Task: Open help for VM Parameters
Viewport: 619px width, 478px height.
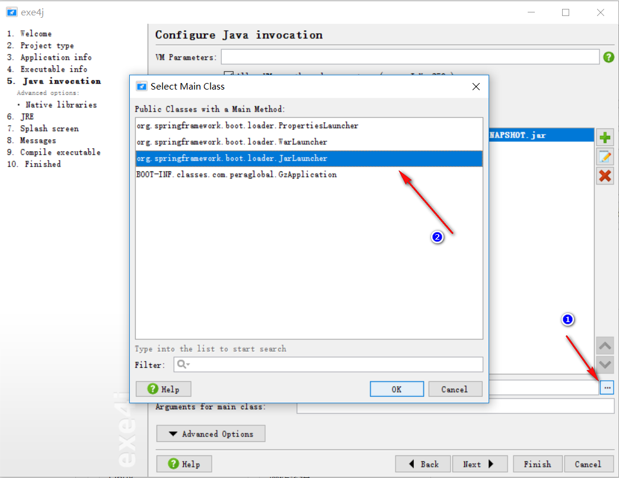Action: tap(610, 57)
